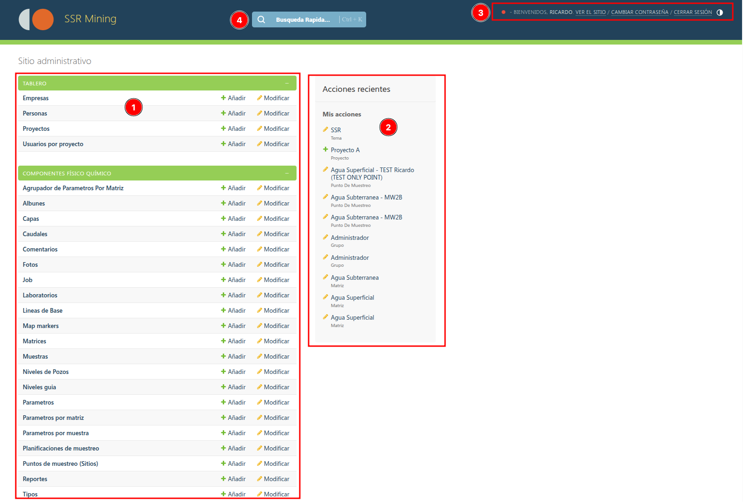Click the add icon next to Muestras
Image resolution: width=743 pixels, height=502 pixels.
pos(223,356)
